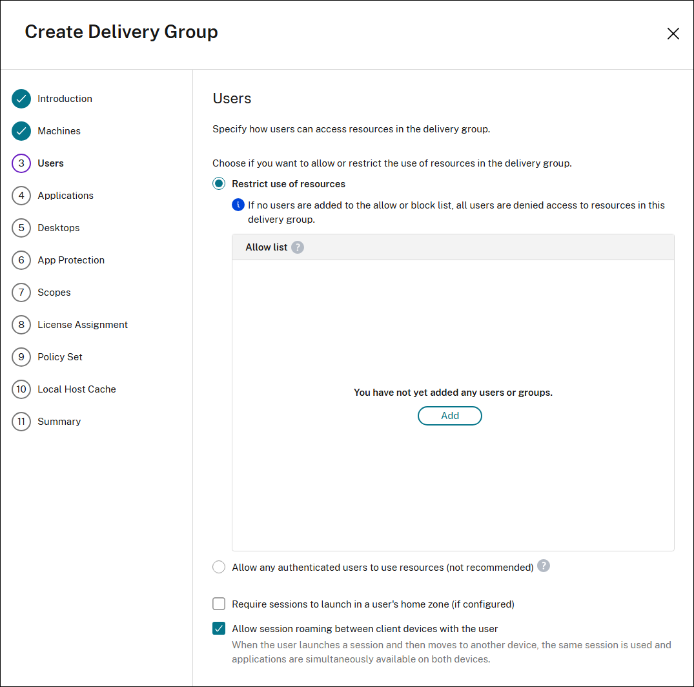
Task: Go to the Desktops step
Action: click(59, 228)
